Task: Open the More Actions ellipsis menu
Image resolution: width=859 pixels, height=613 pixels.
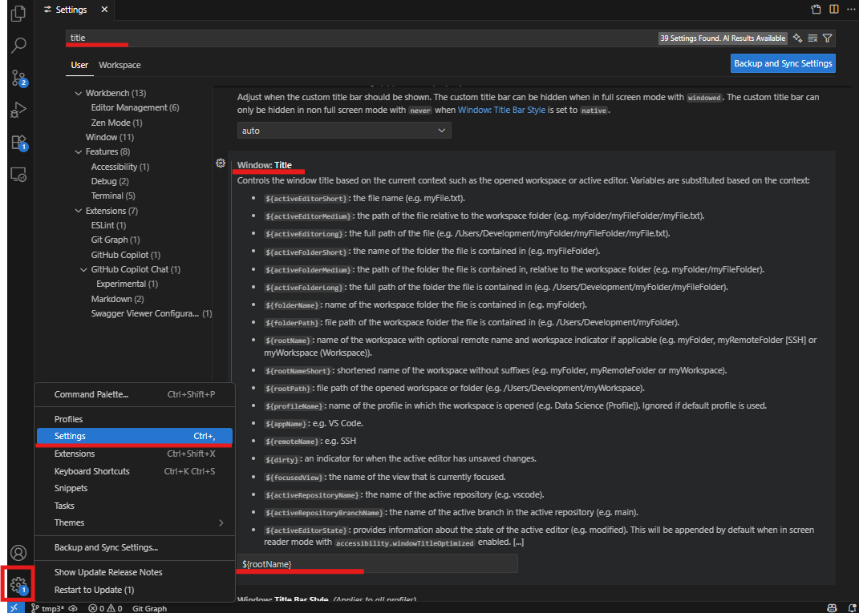Action: coord(850,10)
